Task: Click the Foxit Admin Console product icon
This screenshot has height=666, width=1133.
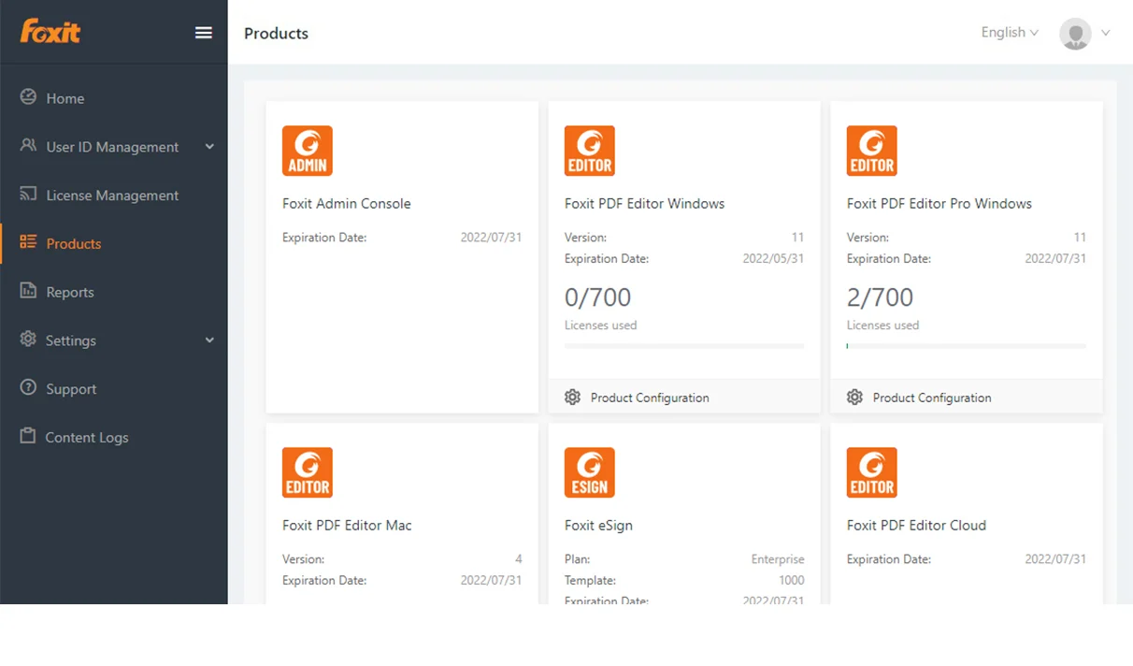Action: [308, 151]
